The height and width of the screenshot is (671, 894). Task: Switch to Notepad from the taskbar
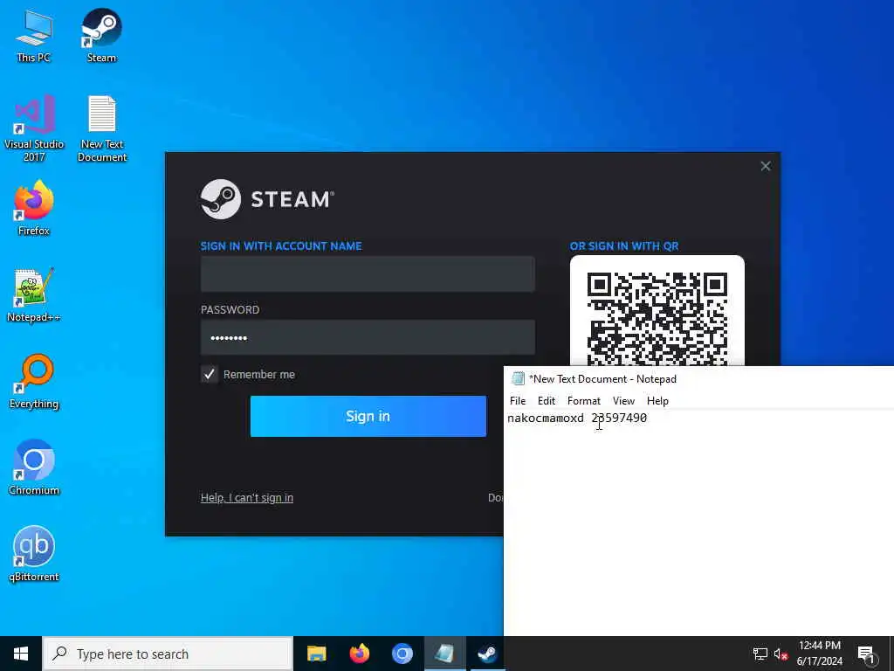click(444, 654)
